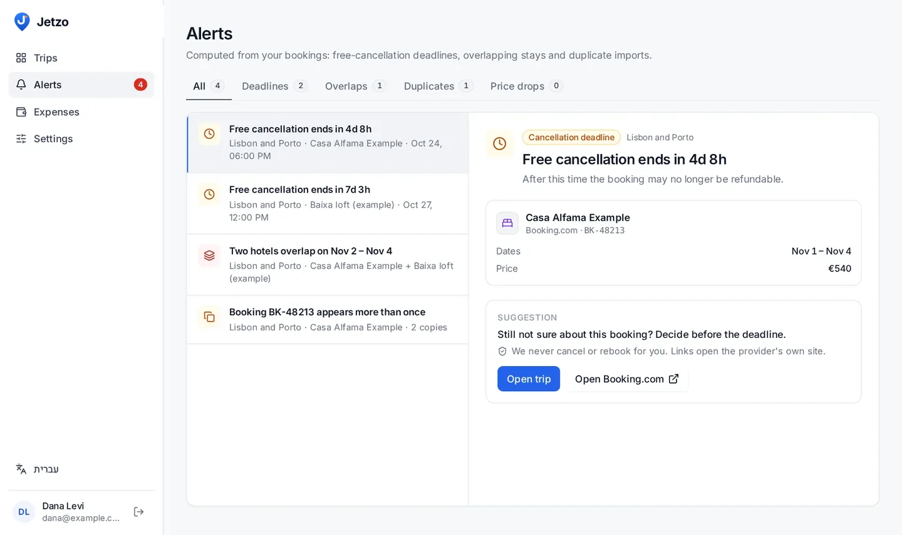902x535 pixels.
Task: Click the red alerts count badge
Action: (140, 84)
